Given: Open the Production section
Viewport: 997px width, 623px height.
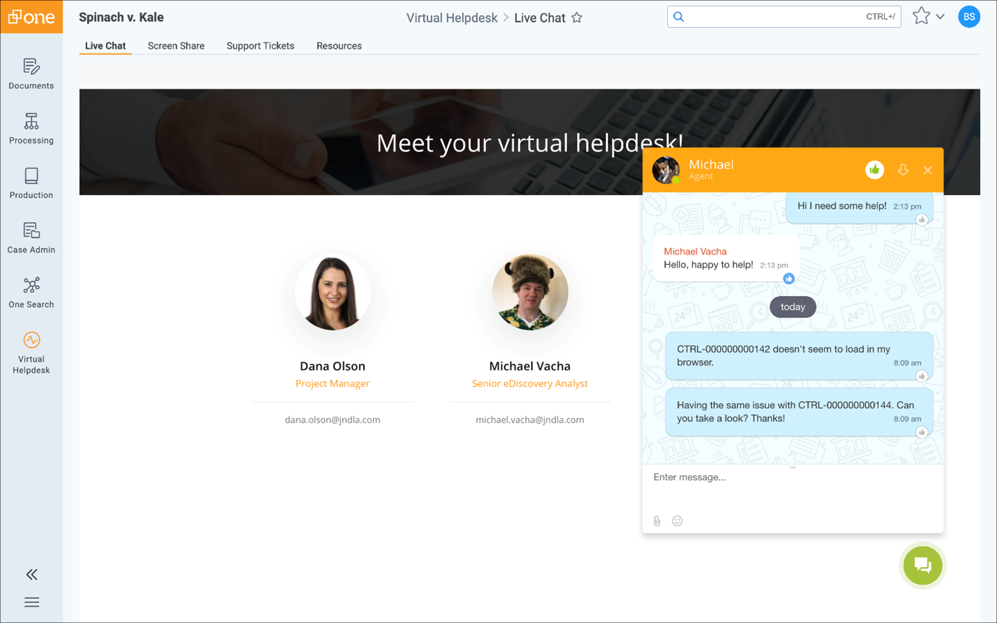Looking at the screenshot, I should click(x=31, y=183).
